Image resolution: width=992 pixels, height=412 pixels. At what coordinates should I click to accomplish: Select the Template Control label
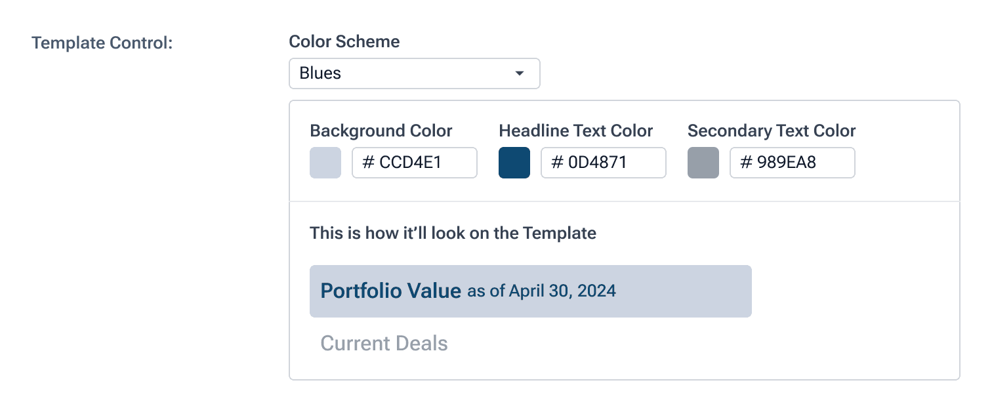tap(102, 43)
